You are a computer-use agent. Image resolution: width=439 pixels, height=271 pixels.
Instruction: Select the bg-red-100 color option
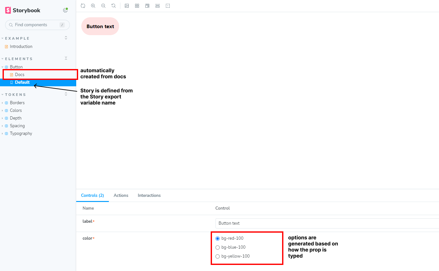218,238
